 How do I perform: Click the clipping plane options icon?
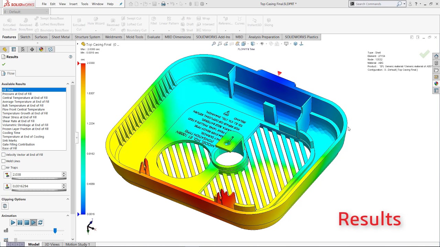pyautogui.click(x=5, y=206)
